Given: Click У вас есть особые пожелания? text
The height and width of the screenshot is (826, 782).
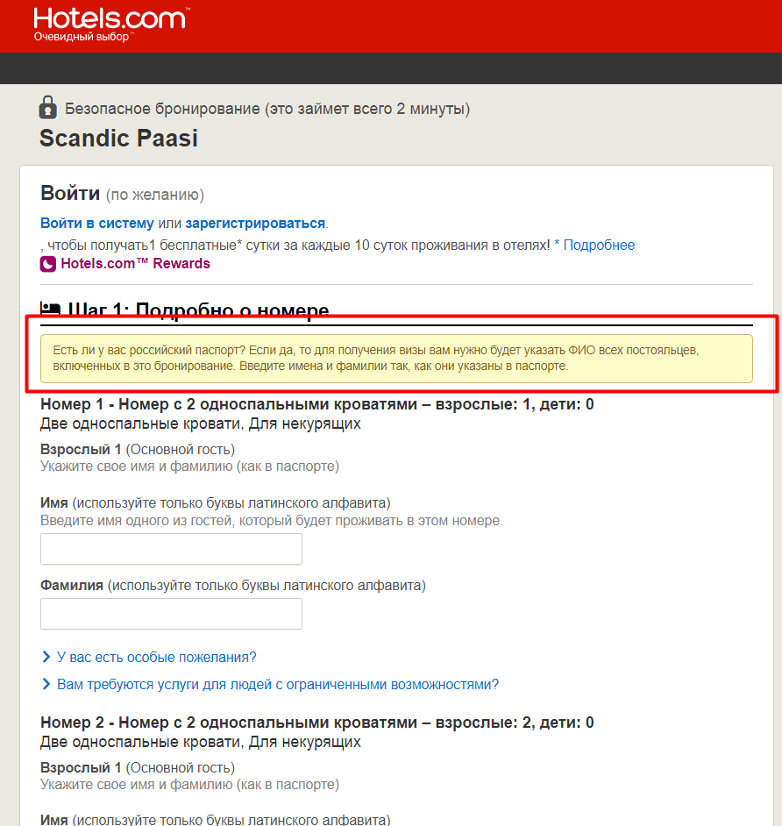Looking at the screenshot, I should [x=156, y=658].
